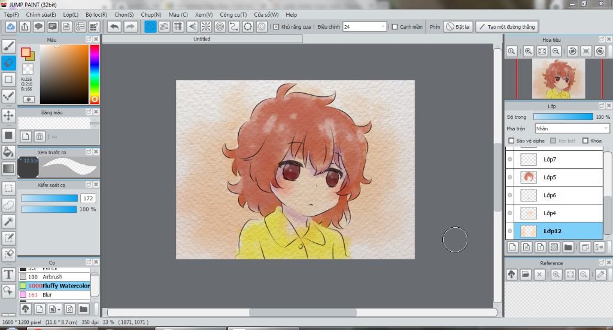Viewport: 613px width, 330px height.
Task: Check the Bảo vệ alpha box
Action: (511, 140)
